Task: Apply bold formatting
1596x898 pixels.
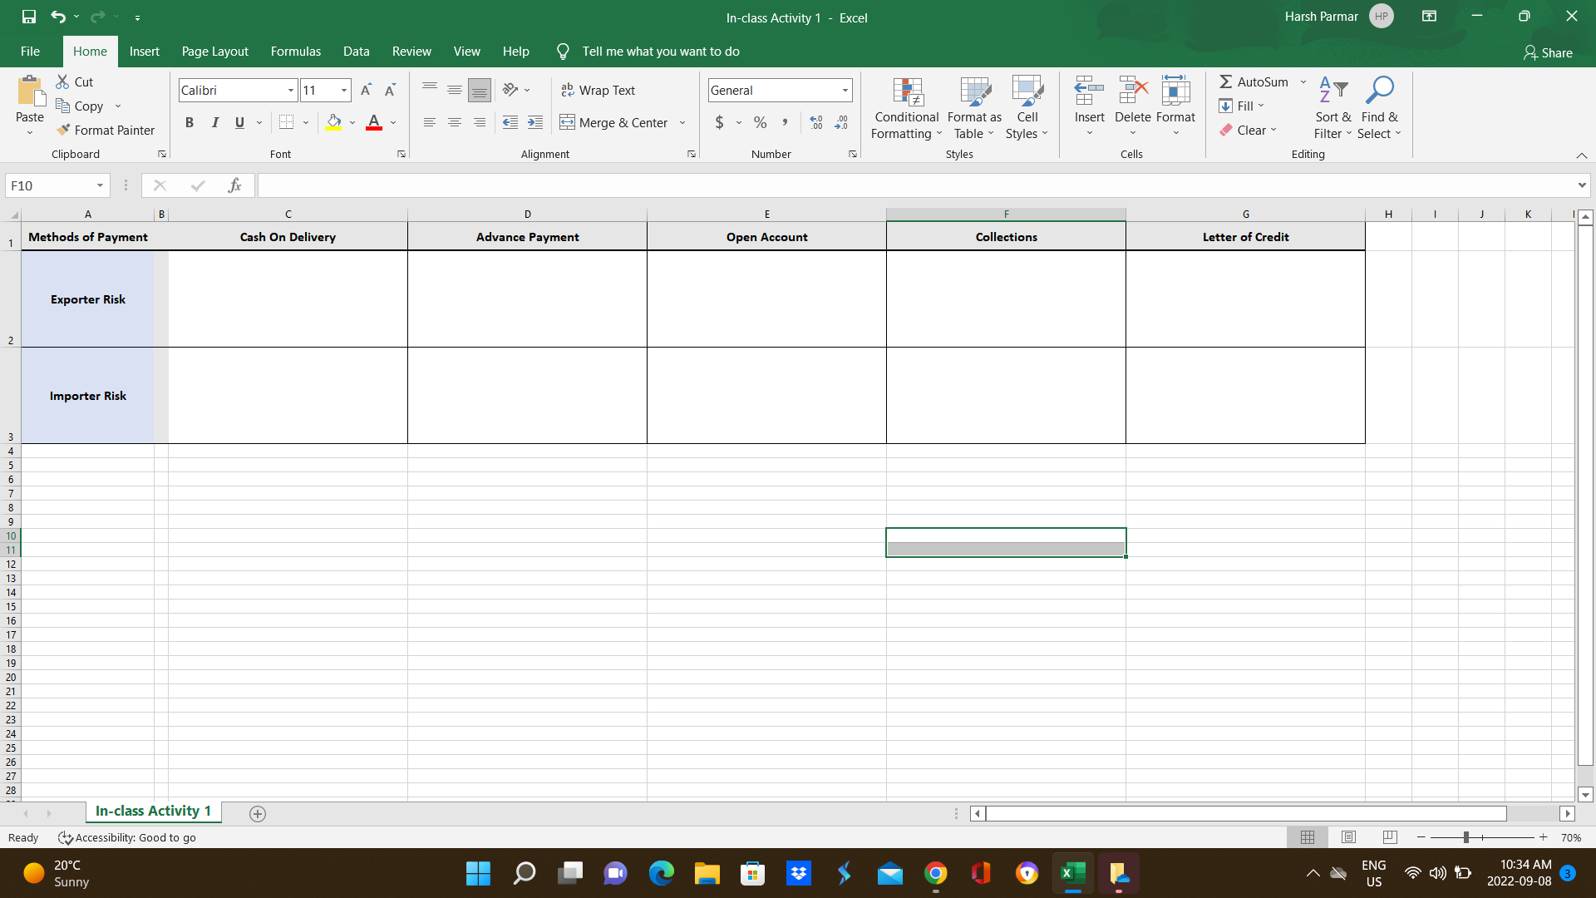Action: [189, 122]
